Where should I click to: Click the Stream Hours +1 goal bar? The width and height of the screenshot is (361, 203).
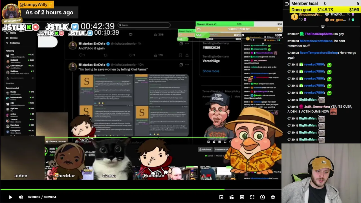pyautogui.click(x=239, y=24)
